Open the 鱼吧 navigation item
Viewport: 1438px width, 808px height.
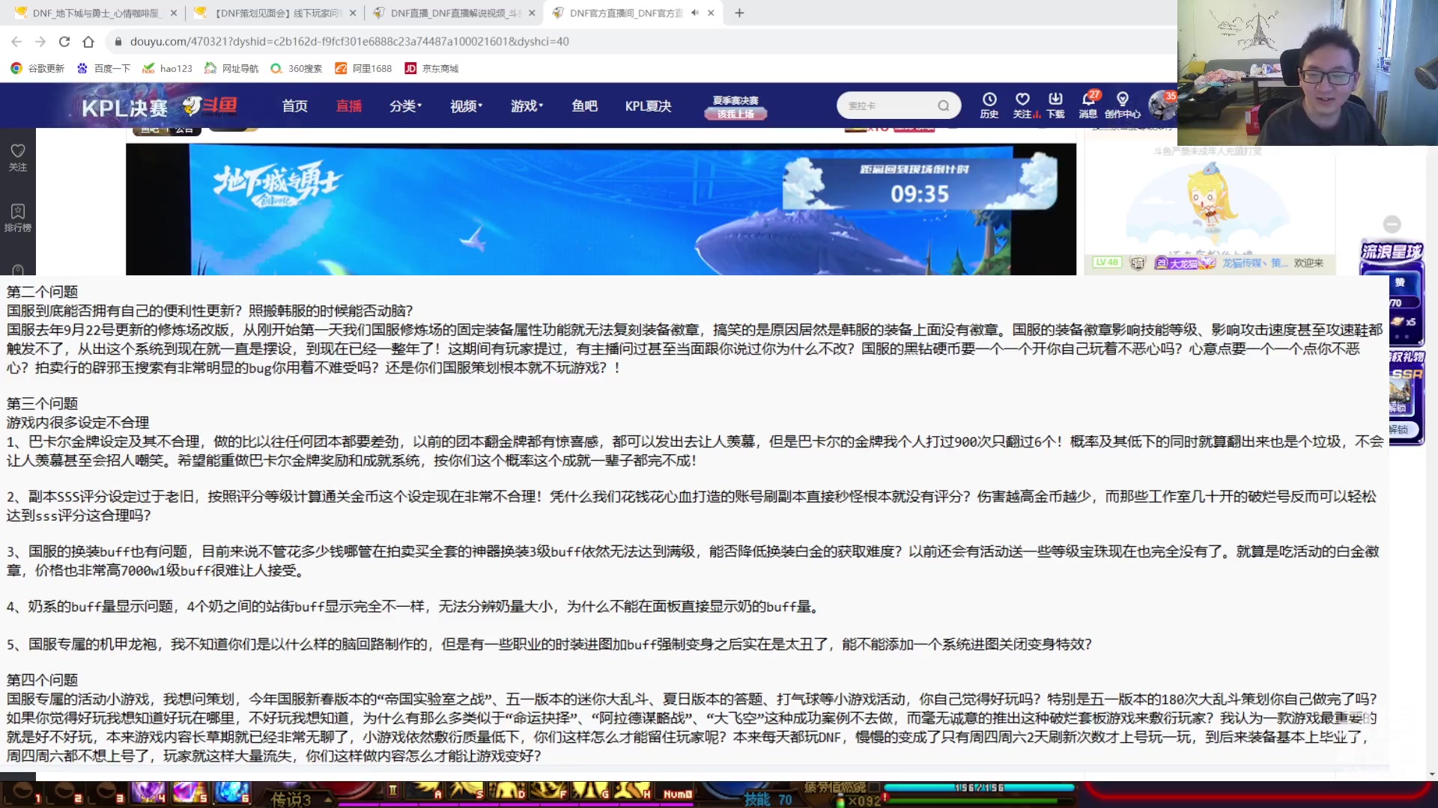pyautogui.click(x=584, y=106)
